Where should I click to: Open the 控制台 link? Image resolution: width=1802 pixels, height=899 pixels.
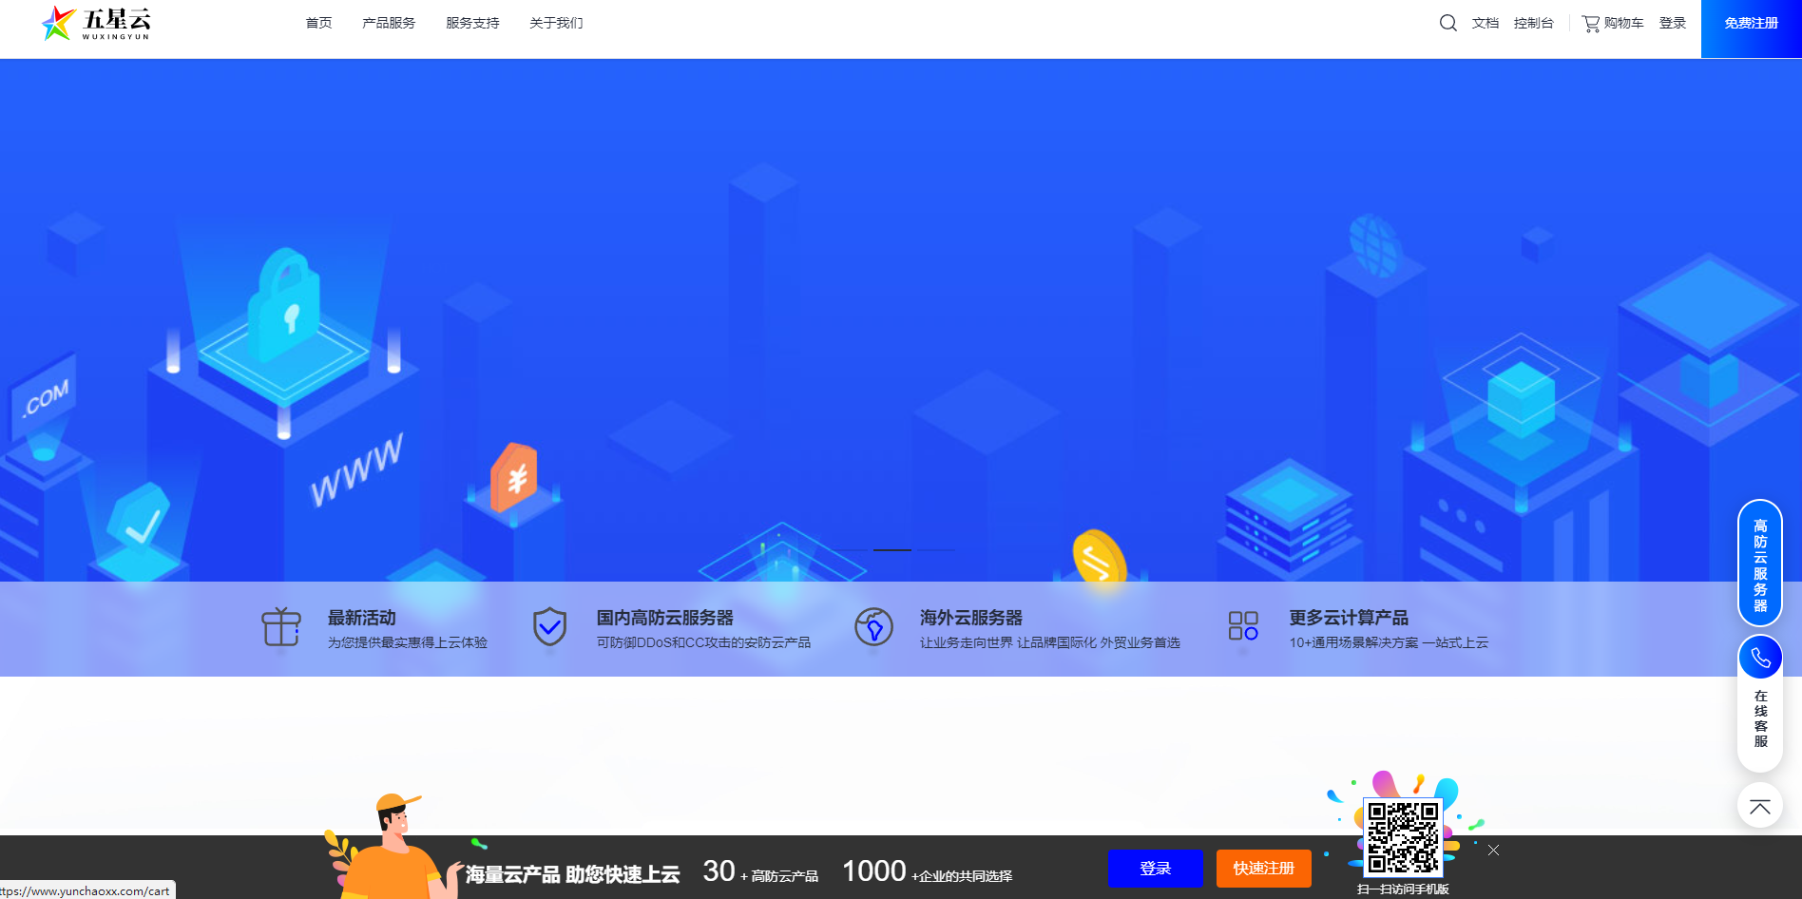[x=1534, y=23]
